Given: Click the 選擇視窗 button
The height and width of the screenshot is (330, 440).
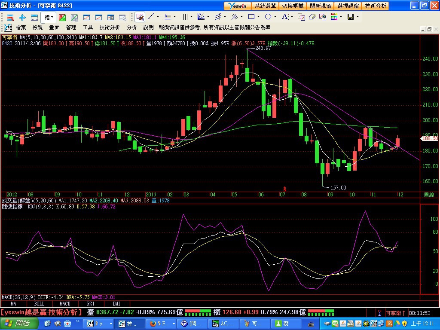Looking at the screenshot, I should pyautogui.click(x=348, y=6).
